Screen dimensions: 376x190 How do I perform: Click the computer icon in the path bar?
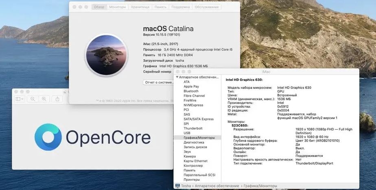click(x=177, y=186)
